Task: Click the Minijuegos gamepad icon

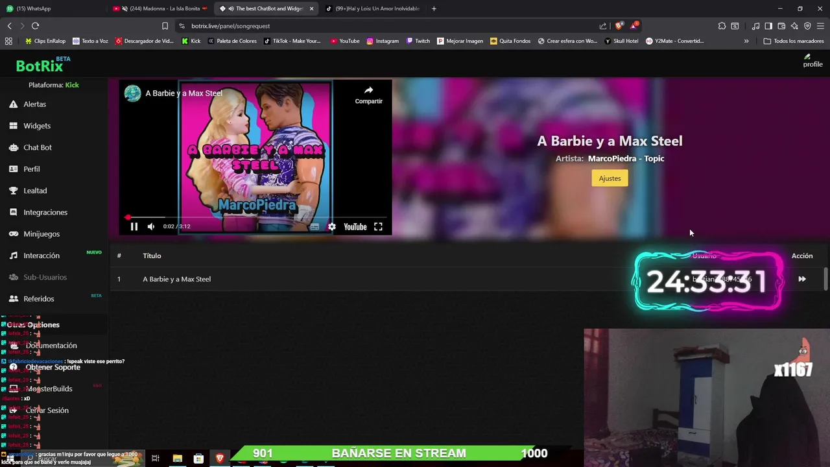Action: coord(13,233)
